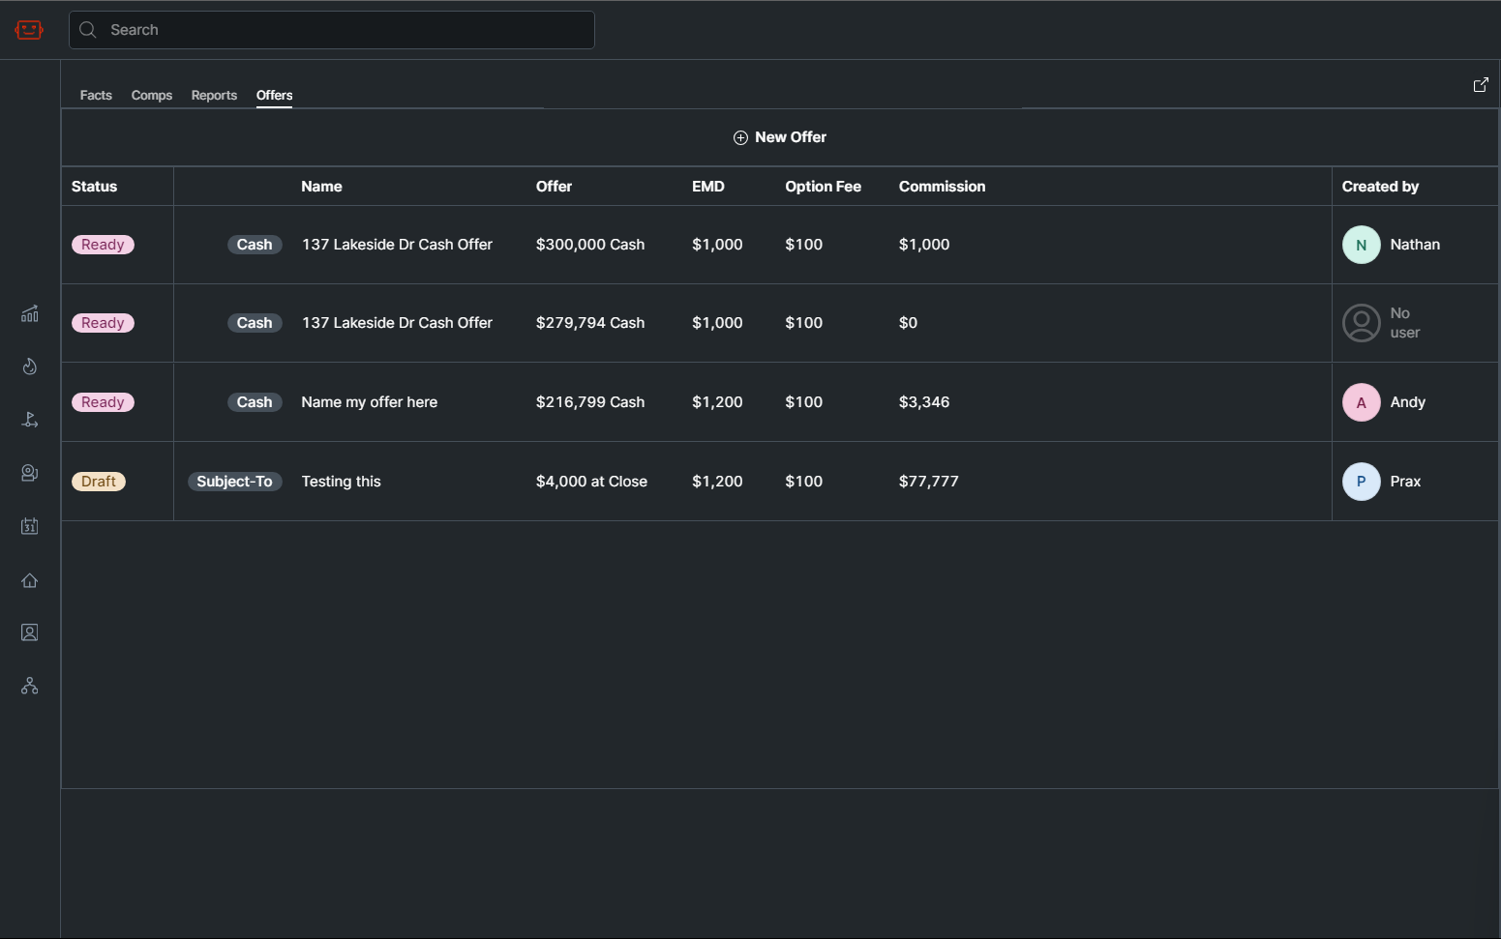Screen dimensions: 1501x939
Task: Open the Reports tab
Action: tap(214, 95)
